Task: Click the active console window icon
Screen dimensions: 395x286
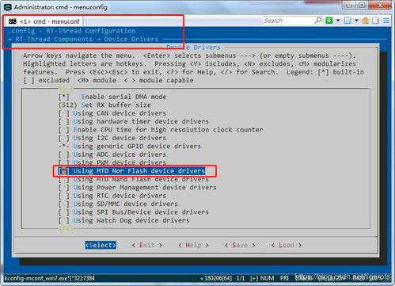Action: coord(348,21)
